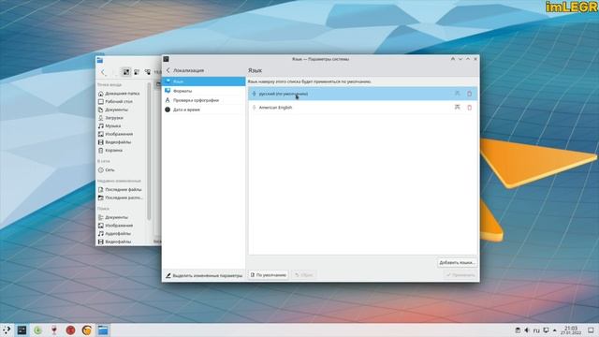Open Последние файлы in Dolphin sidebar

pos(122,189)
